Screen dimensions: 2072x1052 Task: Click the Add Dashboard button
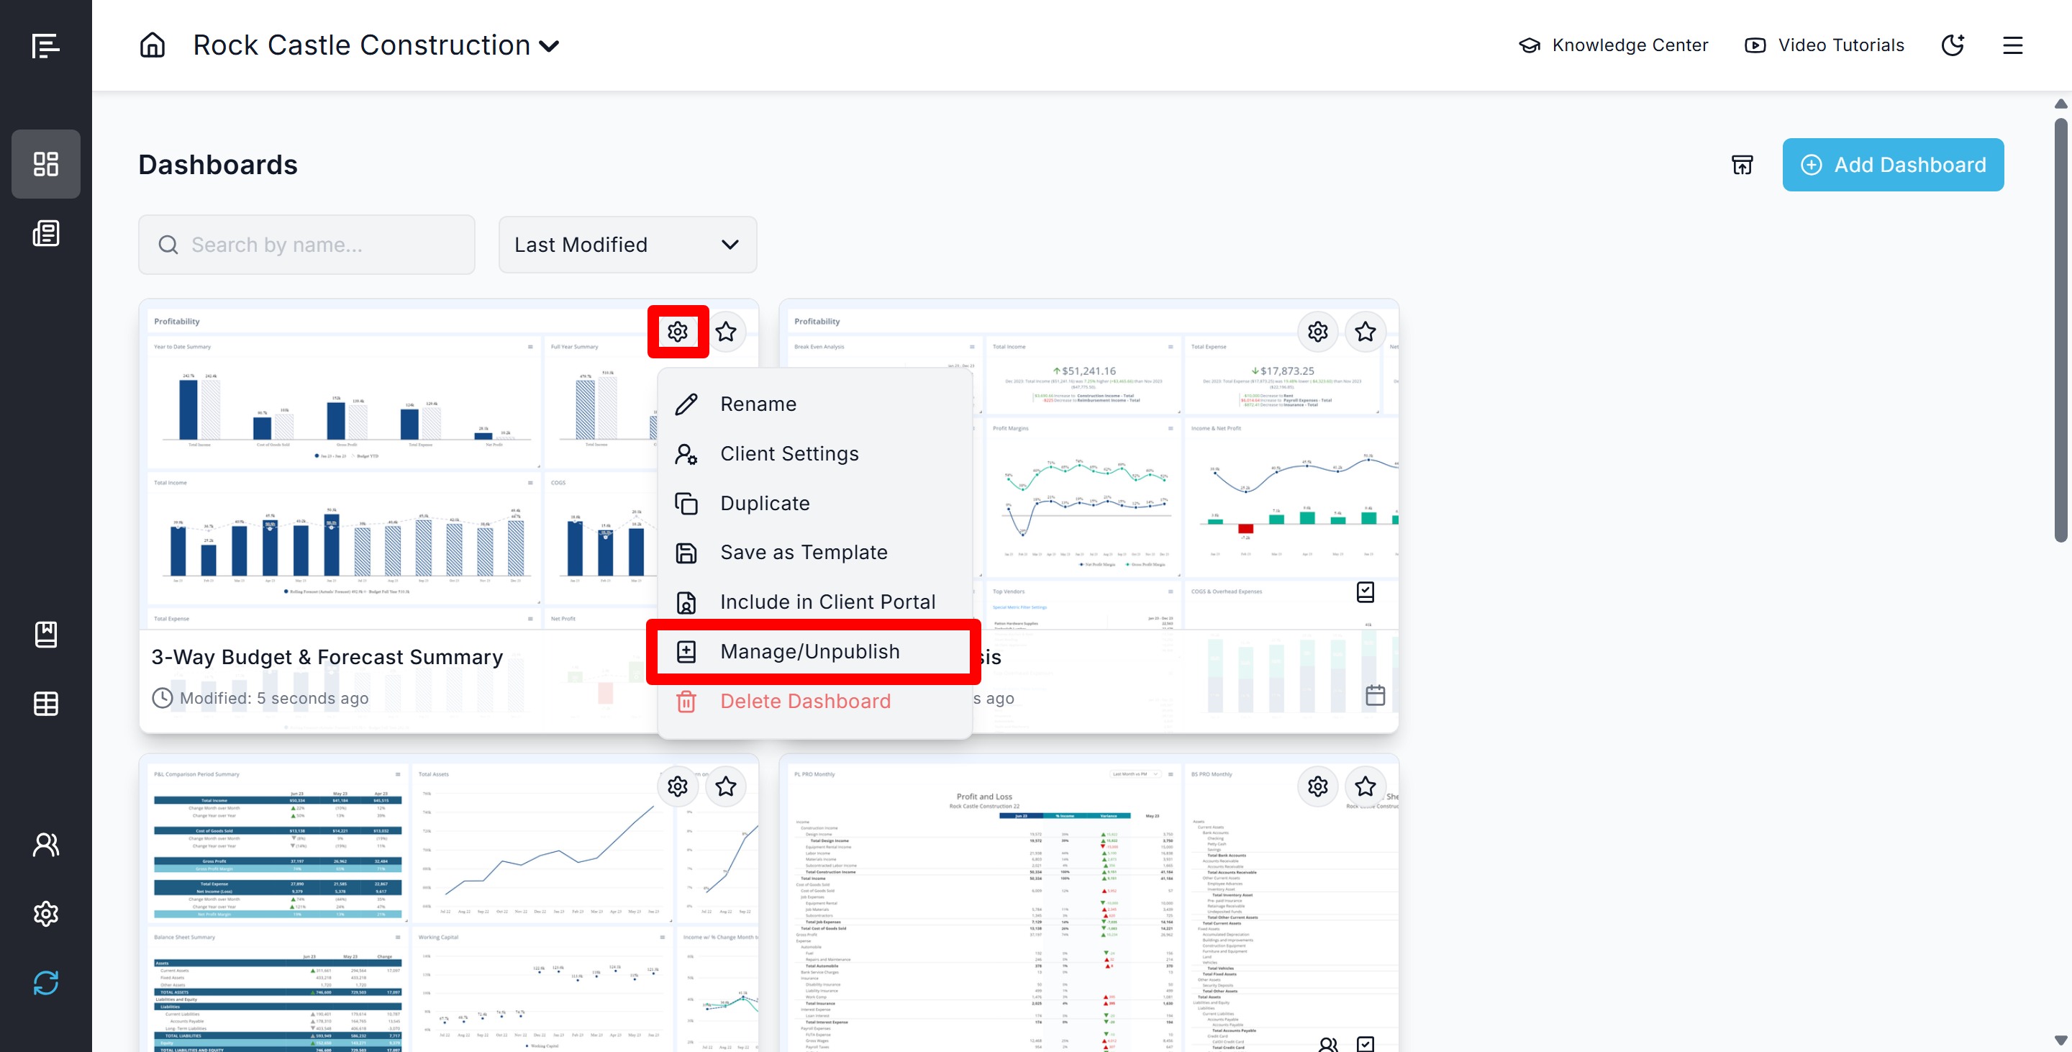click(1893, 165)
